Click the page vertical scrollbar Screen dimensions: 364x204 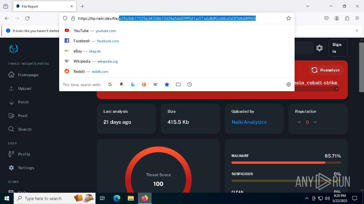click(x=361, y=67)
